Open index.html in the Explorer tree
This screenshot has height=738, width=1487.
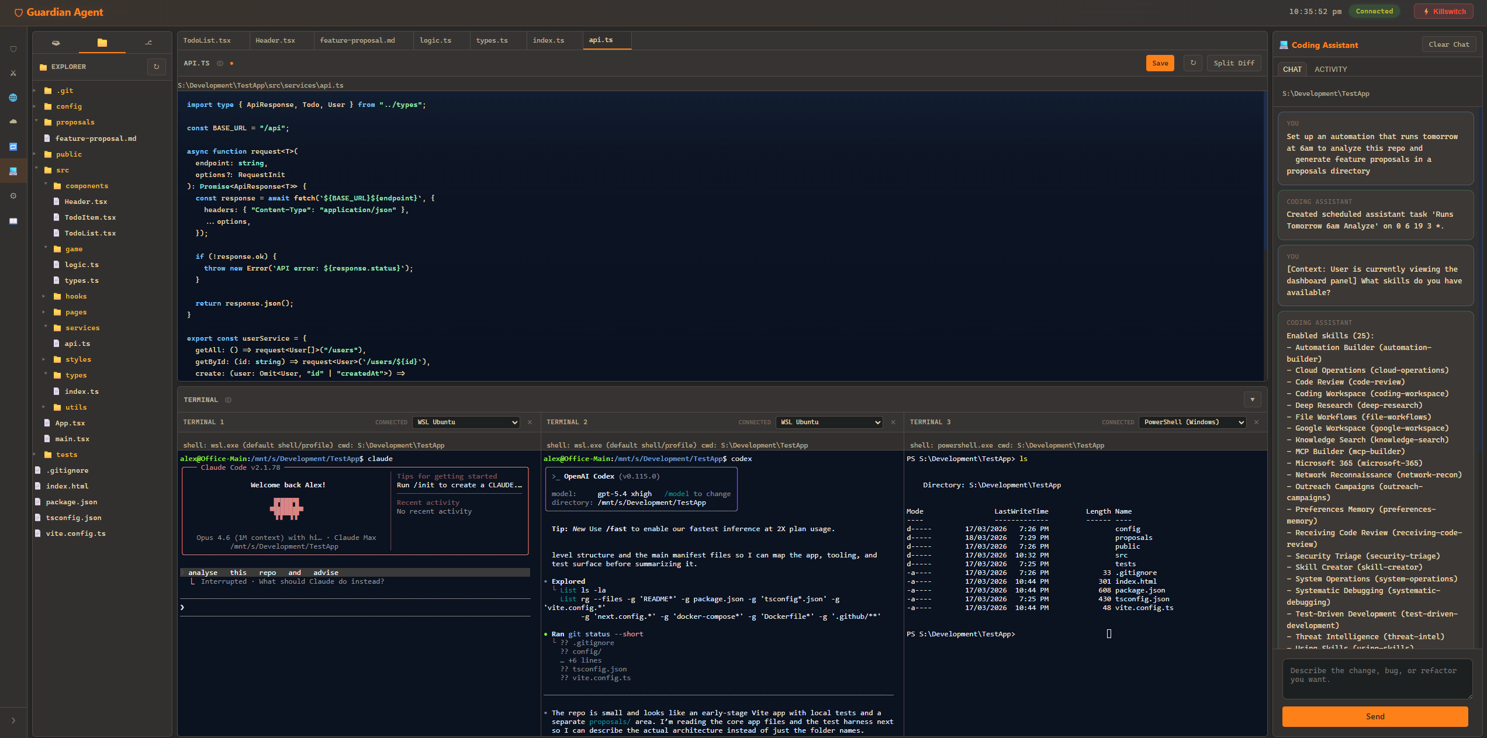tap(67, 486)
